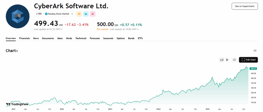263x112 pixels.
Task: Take a chart snapshot with camera icon
Action: (234, 60)
